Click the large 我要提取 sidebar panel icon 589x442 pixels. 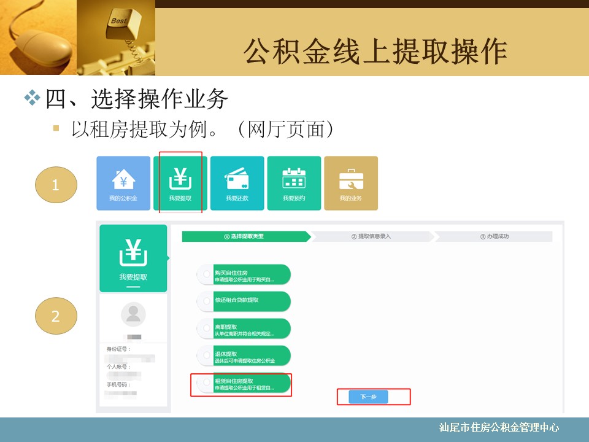click(x=133, y=258)
